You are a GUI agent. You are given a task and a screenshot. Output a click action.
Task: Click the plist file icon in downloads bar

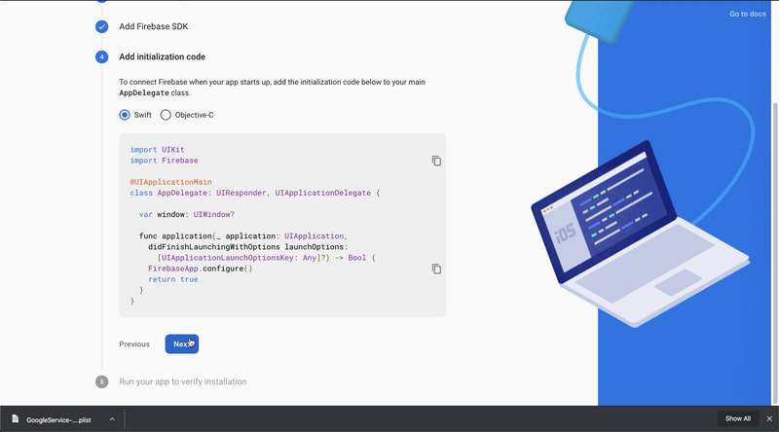[16, 419]
